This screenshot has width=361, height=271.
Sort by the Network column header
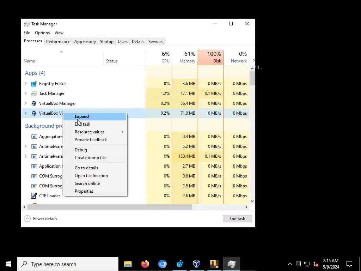pos(236,58)
